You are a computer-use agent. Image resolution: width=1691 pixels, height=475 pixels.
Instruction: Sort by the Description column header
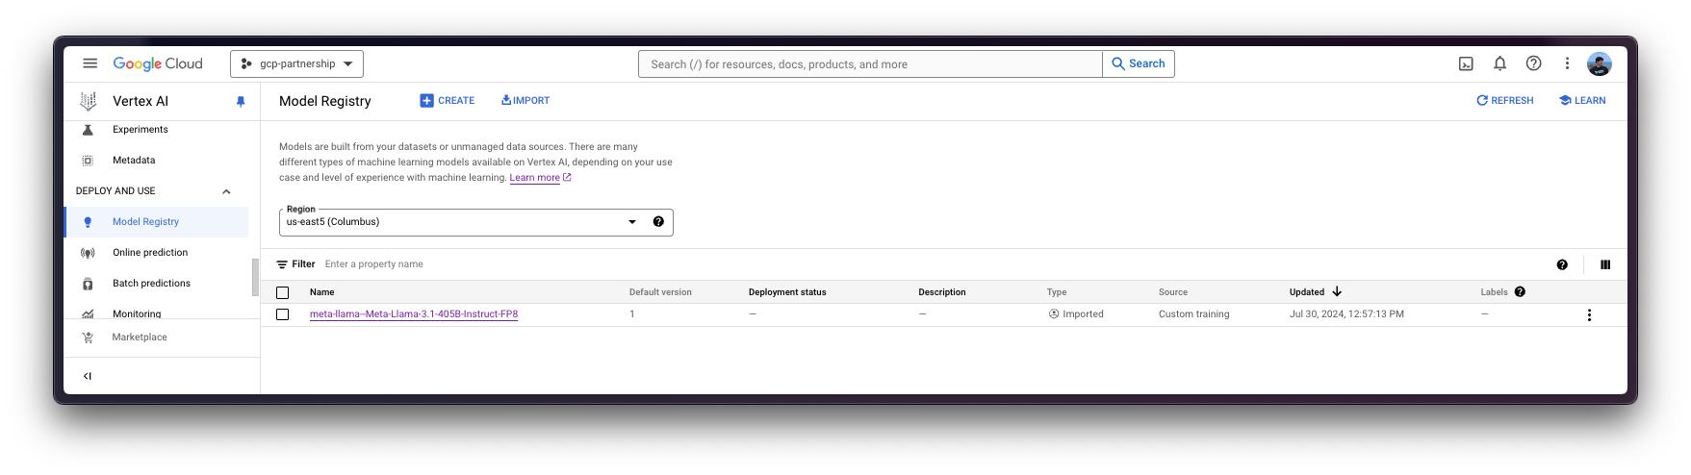[x=941, y=292]
